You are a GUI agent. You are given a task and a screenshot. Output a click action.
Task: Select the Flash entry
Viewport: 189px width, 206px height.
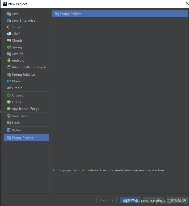[27, 123]
